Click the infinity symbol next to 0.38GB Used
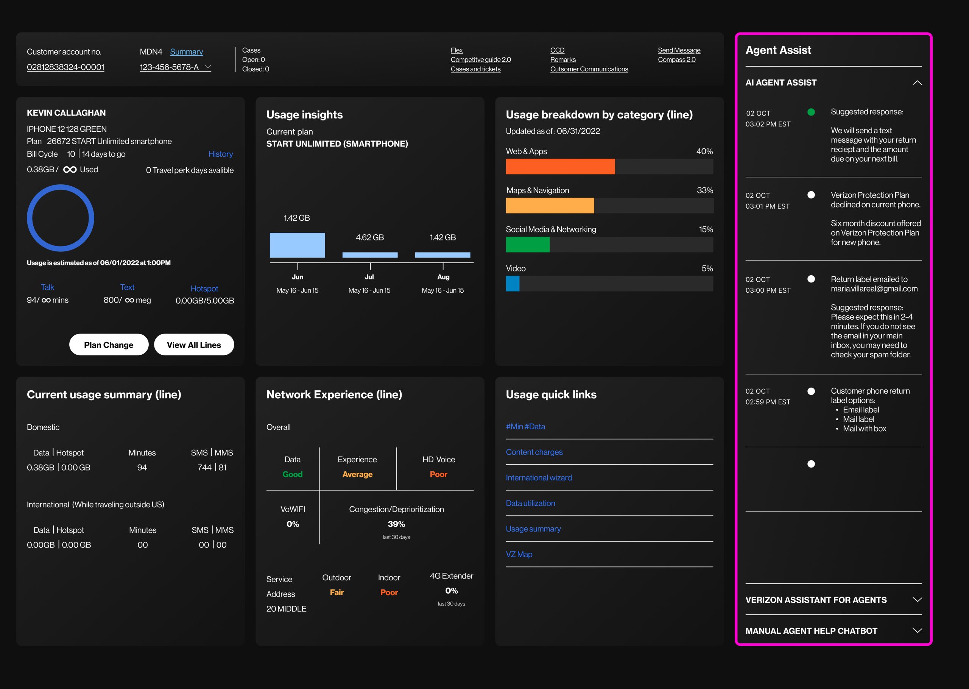969x689 pixels. coord(70,170)
